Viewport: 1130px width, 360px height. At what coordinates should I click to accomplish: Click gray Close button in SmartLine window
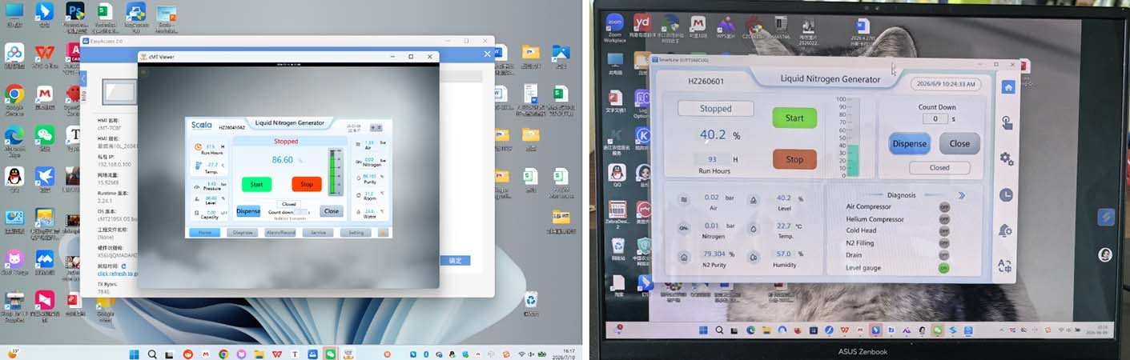pyautogui.click(x=959, y=144)
